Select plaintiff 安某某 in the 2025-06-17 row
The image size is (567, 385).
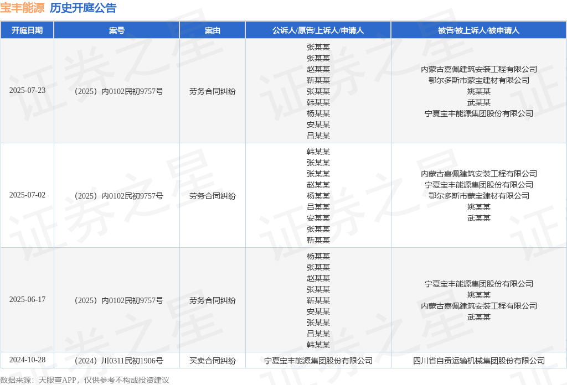(x=318, y=311)
